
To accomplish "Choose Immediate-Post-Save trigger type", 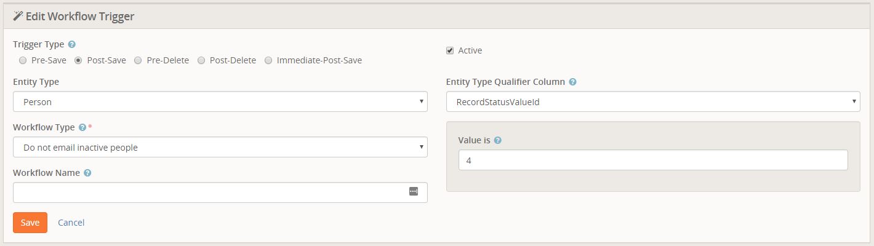I will coord(268,60).
